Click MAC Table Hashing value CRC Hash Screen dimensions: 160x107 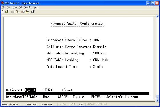point(101,60)
